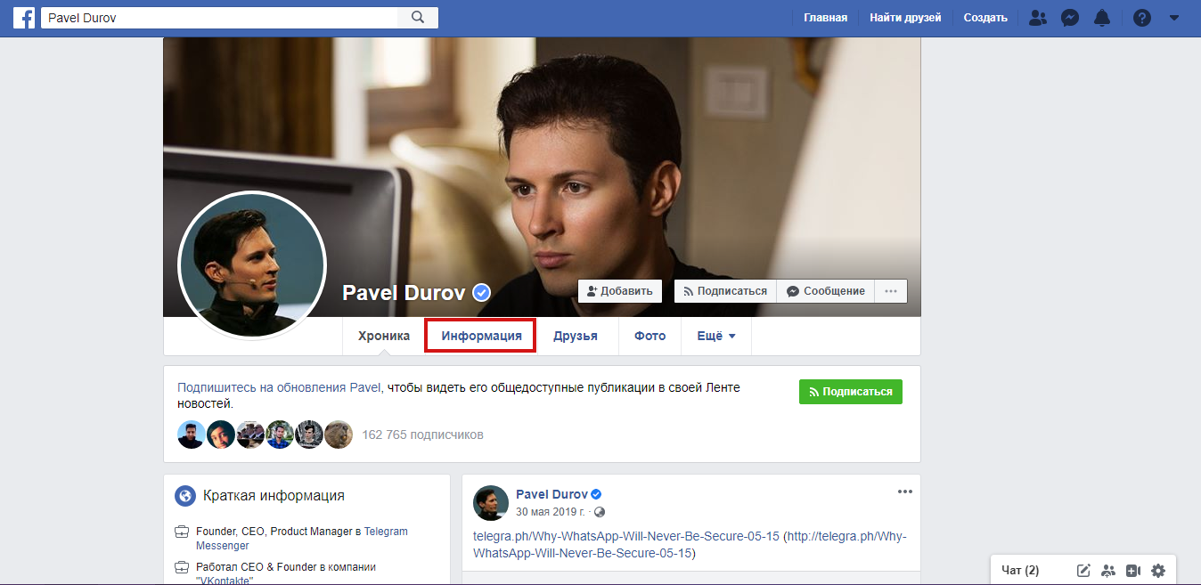
Task: Click the new message compose icon in chat bar
Action: [x=1084, y=571]
